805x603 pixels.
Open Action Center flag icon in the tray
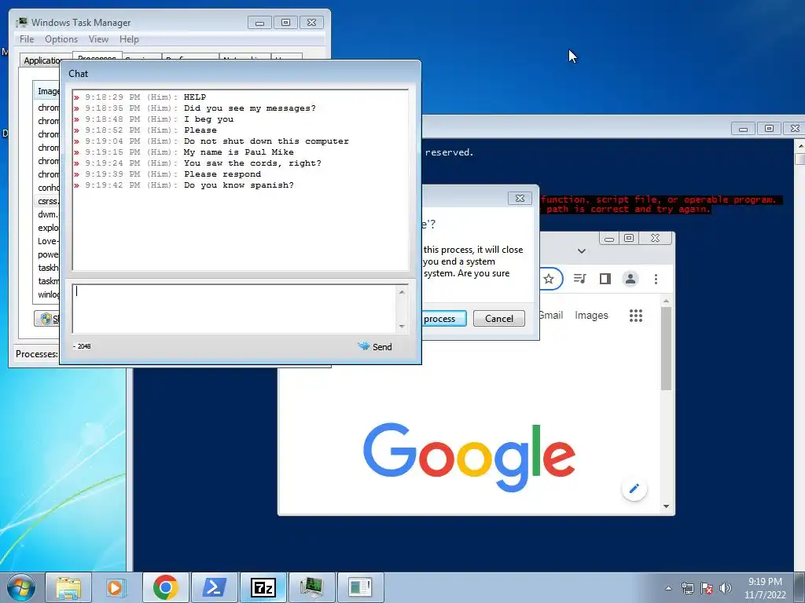click(707, 588)
